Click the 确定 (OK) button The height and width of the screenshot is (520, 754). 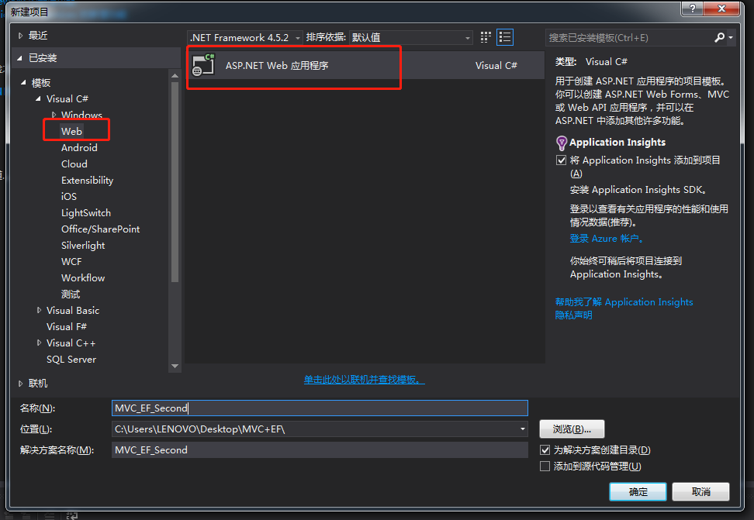(x=638, y=491)
